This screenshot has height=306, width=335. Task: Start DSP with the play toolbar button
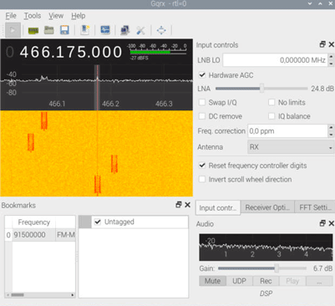pos(13,30)
